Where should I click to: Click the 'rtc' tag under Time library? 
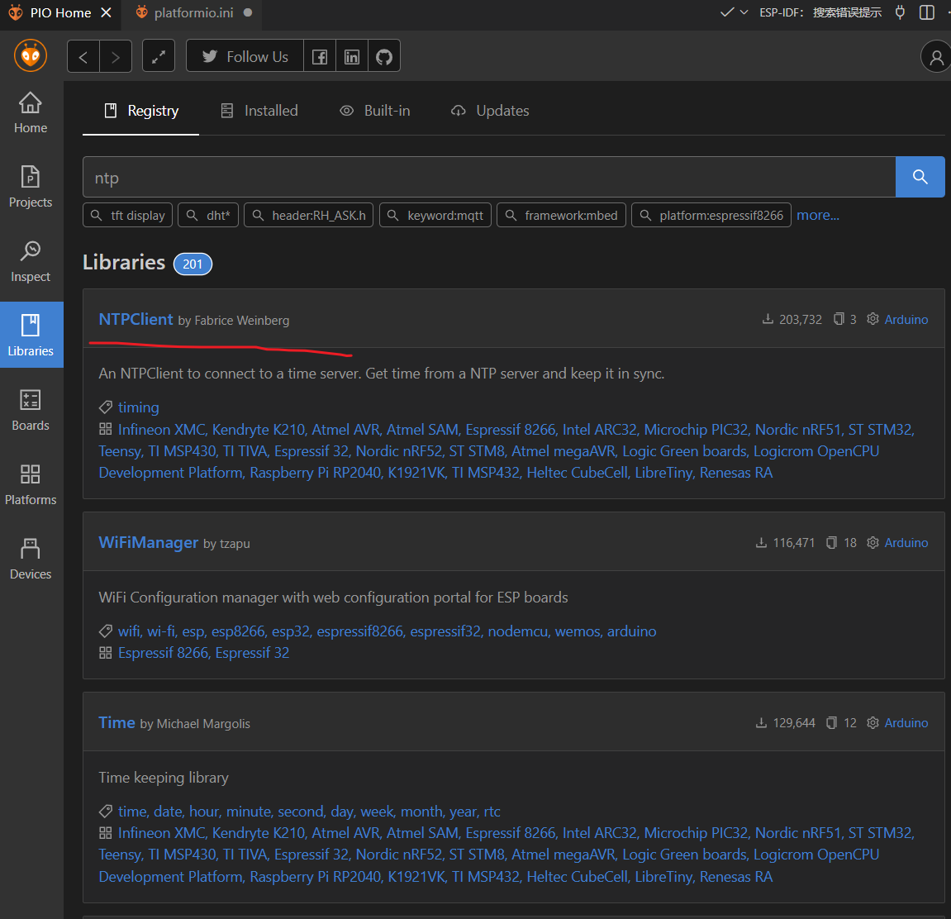492,812
